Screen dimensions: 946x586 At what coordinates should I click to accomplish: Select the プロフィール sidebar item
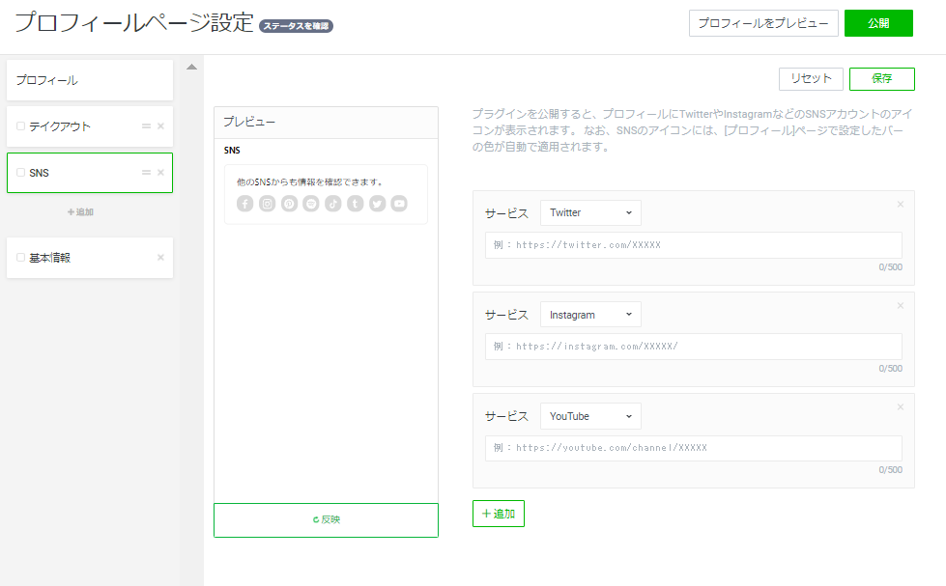[x=90, y=80]
